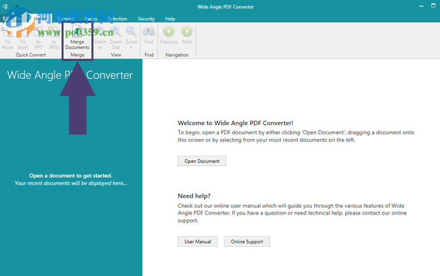This screenshot has width=440, height=276.
Task: Maximize the Wide Angle PDF Converter window
Action: click(433, 6)
